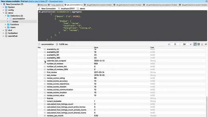Select the review collection in tree

click(x=15, y=22)
